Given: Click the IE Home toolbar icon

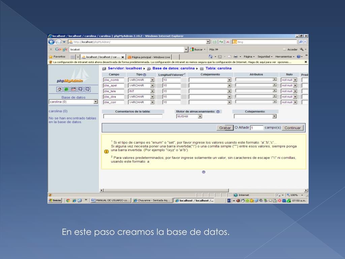Looking at the screenshot, I should click(x=211, y=57).
